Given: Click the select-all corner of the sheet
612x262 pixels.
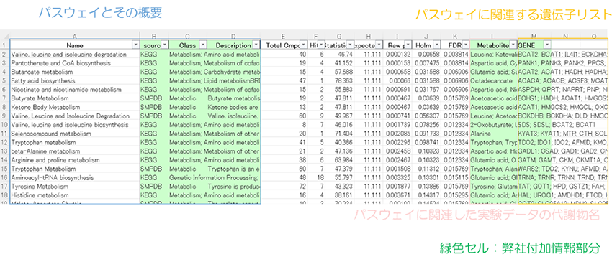Looking at the screenshot, I should (x=4, y=36).
